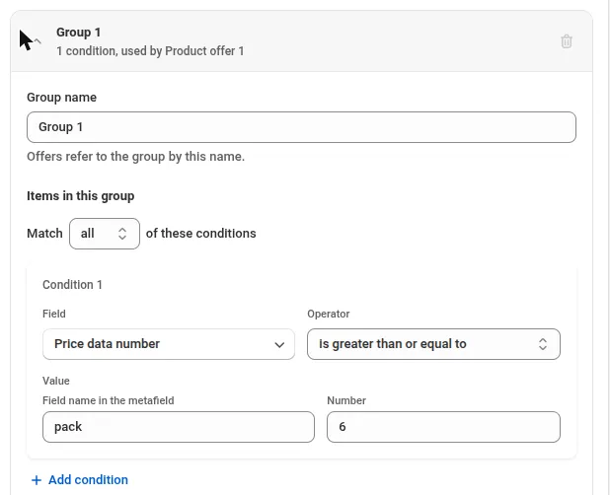Click the Number label above the value input
Image resolution: width=610 pixels, height=495 pixels.
[x=346, y=400]
